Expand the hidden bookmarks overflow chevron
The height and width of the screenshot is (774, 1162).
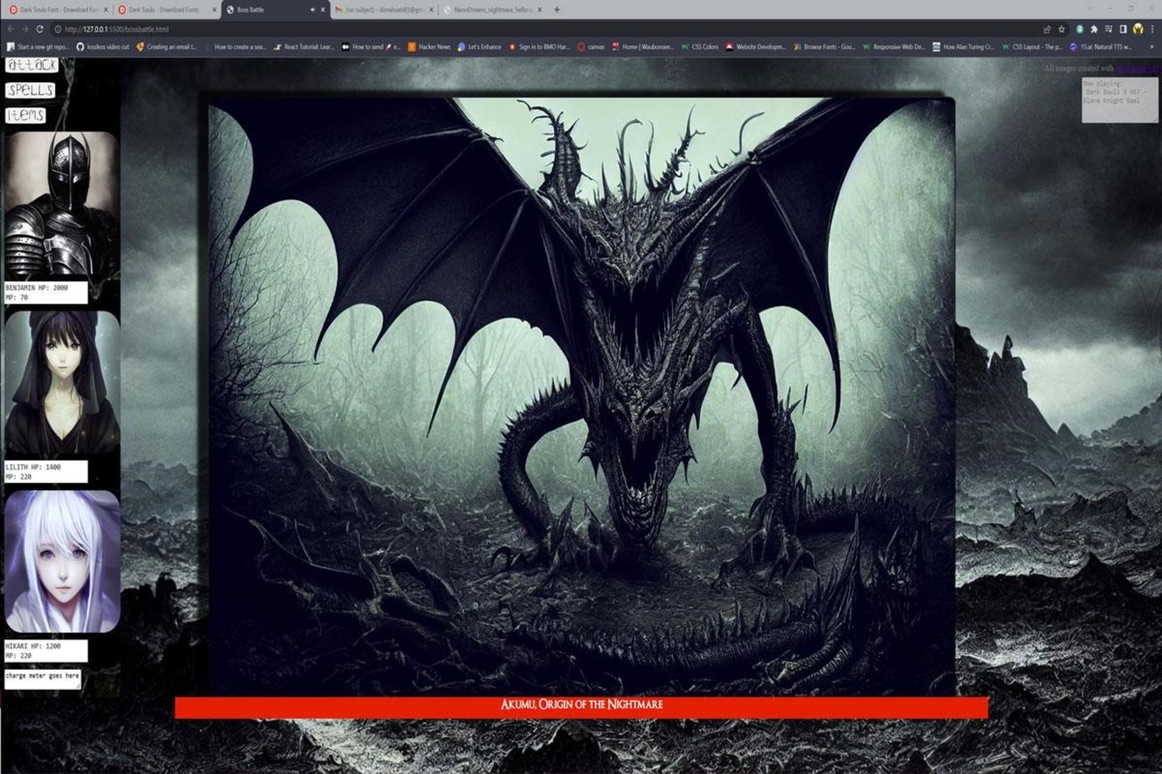pyautogui.click(x=1151, y=47)
